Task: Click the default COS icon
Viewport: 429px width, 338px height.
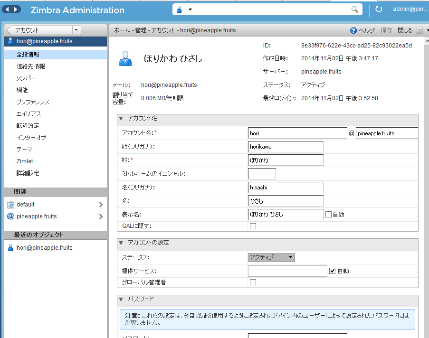Action: point(10,205)
